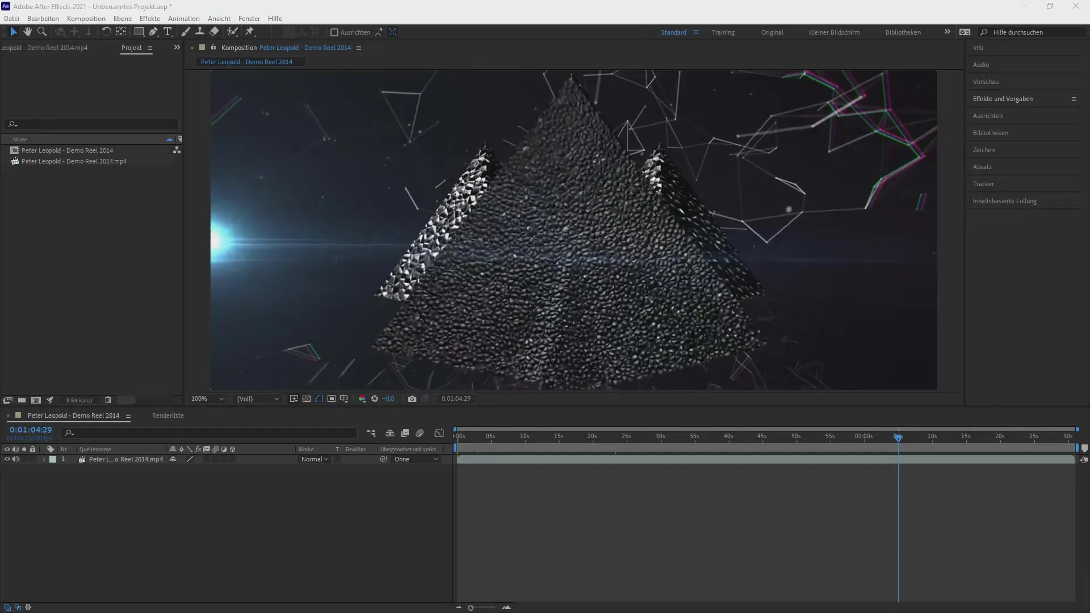Open the Komposition menu
Screen dimensions: 1090x613
pyautogui.click(x=86, y=18)
